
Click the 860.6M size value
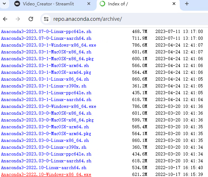pos(140,79)
